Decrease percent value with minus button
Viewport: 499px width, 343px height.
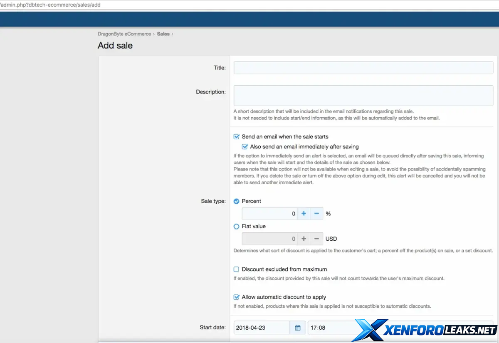(316, 214)
